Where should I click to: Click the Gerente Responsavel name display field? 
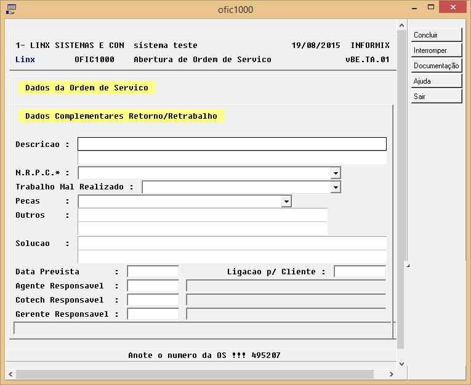coord(286,314)
